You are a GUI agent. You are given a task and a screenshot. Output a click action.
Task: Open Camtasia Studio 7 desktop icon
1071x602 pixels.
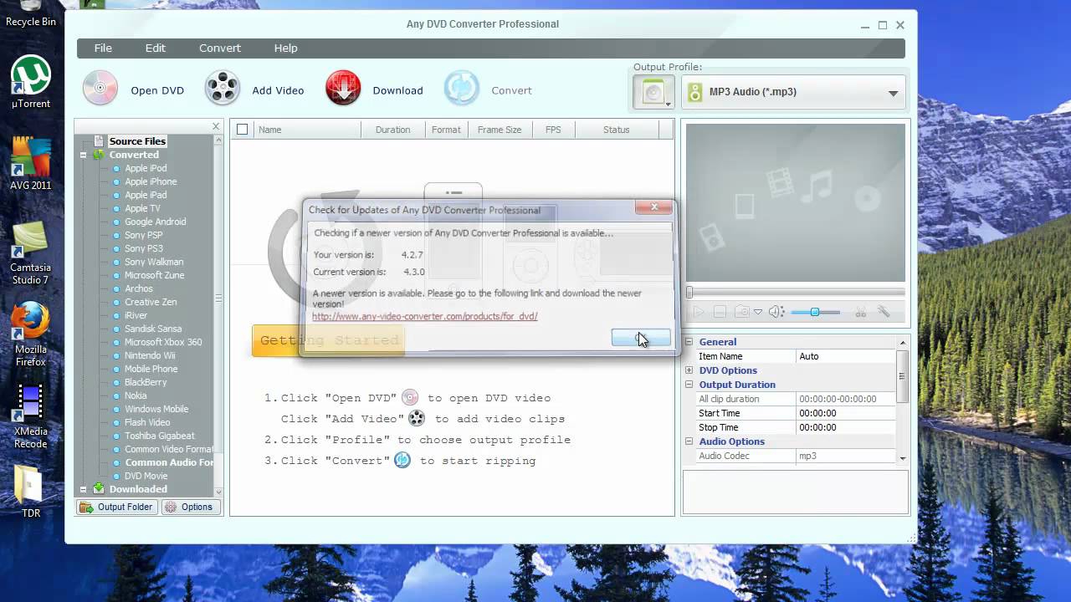pyautogui.click(x=30, y=253)
